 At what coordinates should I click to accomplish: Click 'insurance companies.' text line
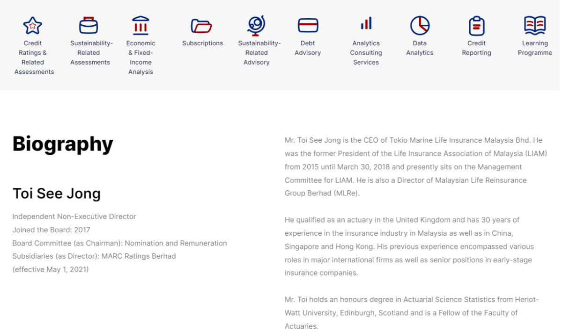click(x=321, y=273)
